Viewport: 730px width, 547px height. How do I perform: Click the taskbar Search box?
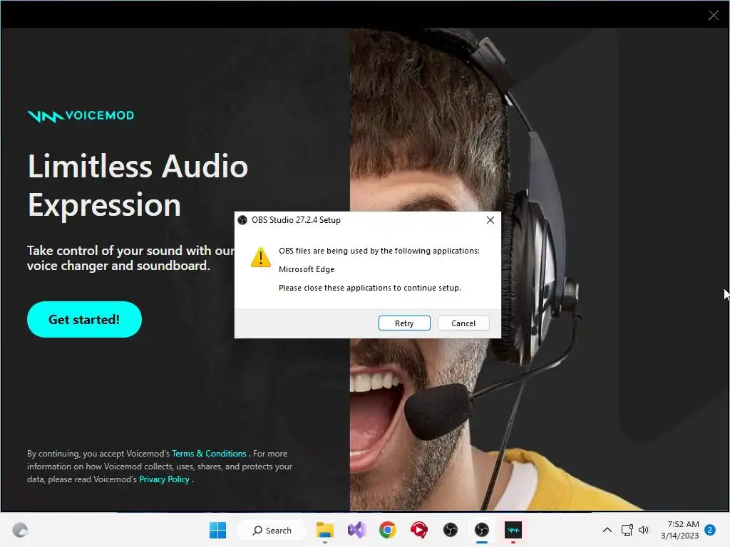(x=272, y=530)
